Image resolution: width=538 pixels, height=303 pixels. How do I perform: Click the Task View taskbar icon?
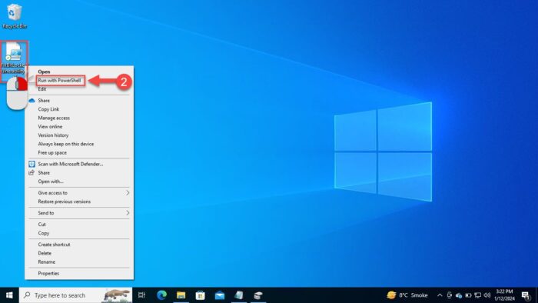tap(141, 295)
